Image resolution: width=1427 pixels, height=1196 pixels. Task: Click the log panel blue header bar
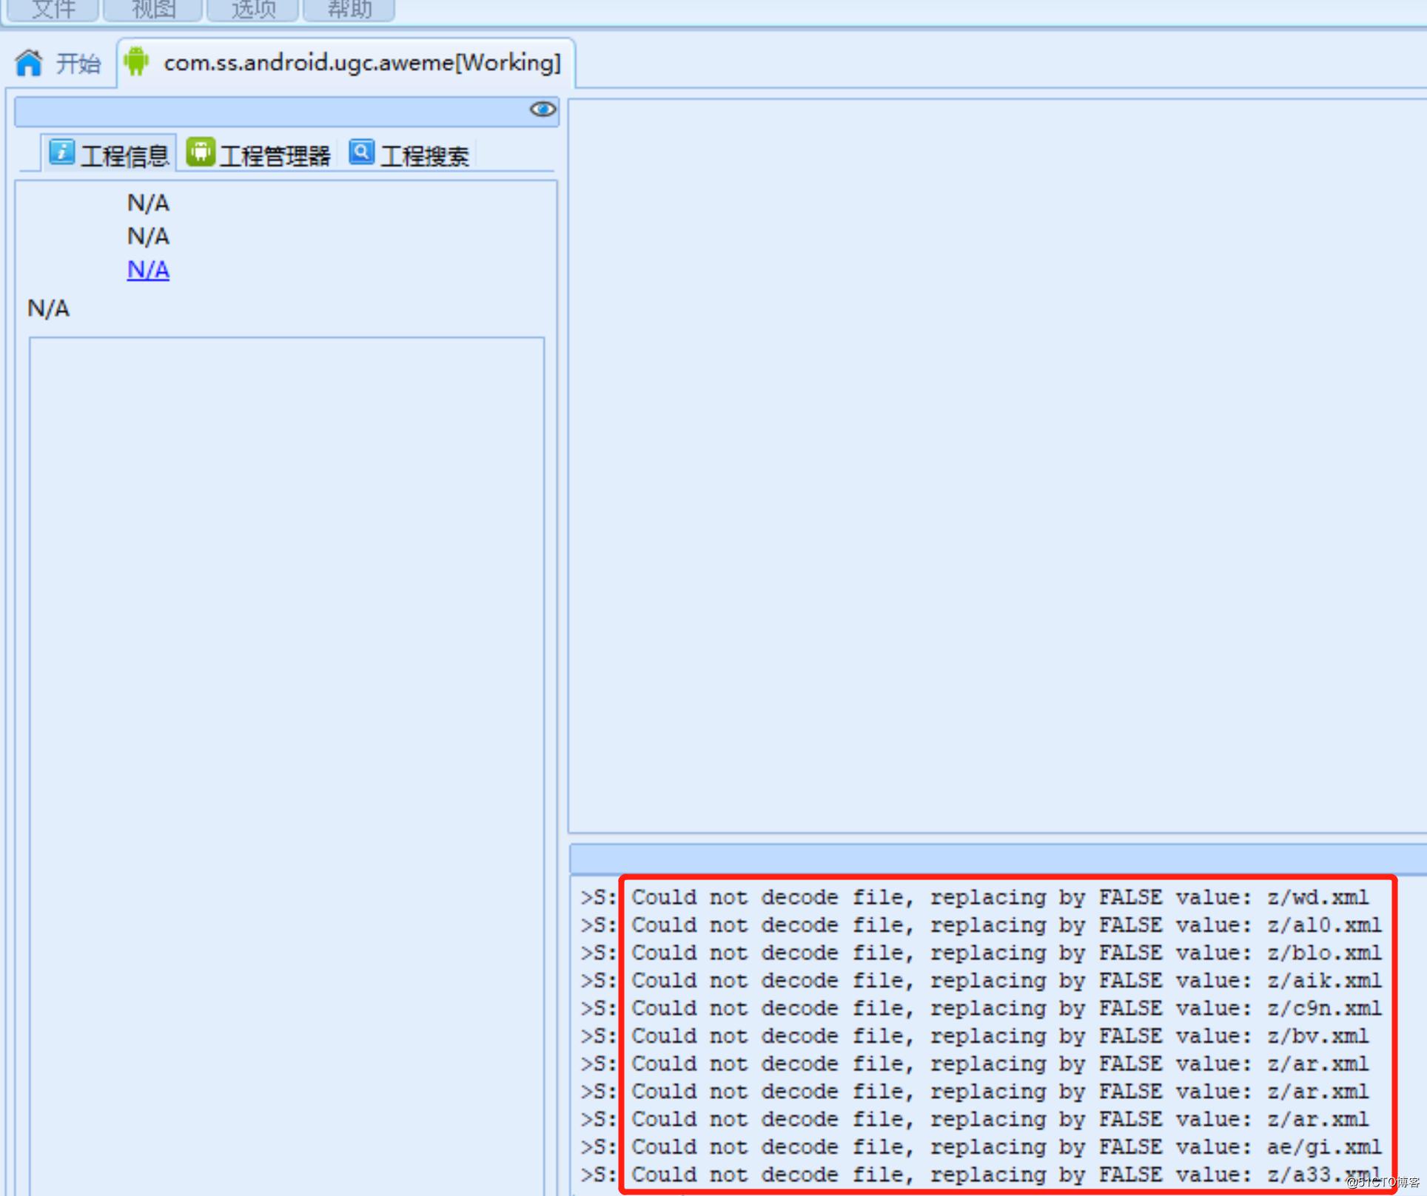coord(998,859)
